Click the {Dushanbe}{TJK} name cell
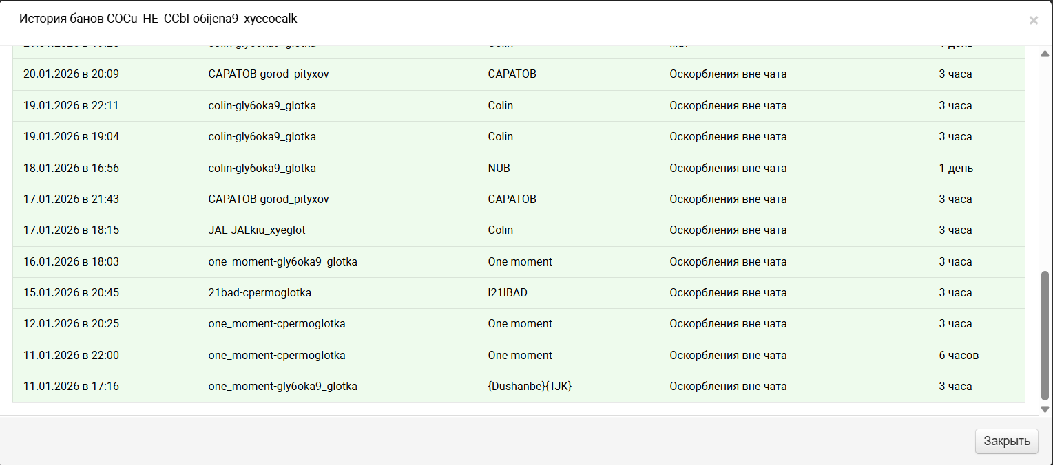Image resolution: width=1053 pixels, height=465 pixels. (x=530, y=387)
